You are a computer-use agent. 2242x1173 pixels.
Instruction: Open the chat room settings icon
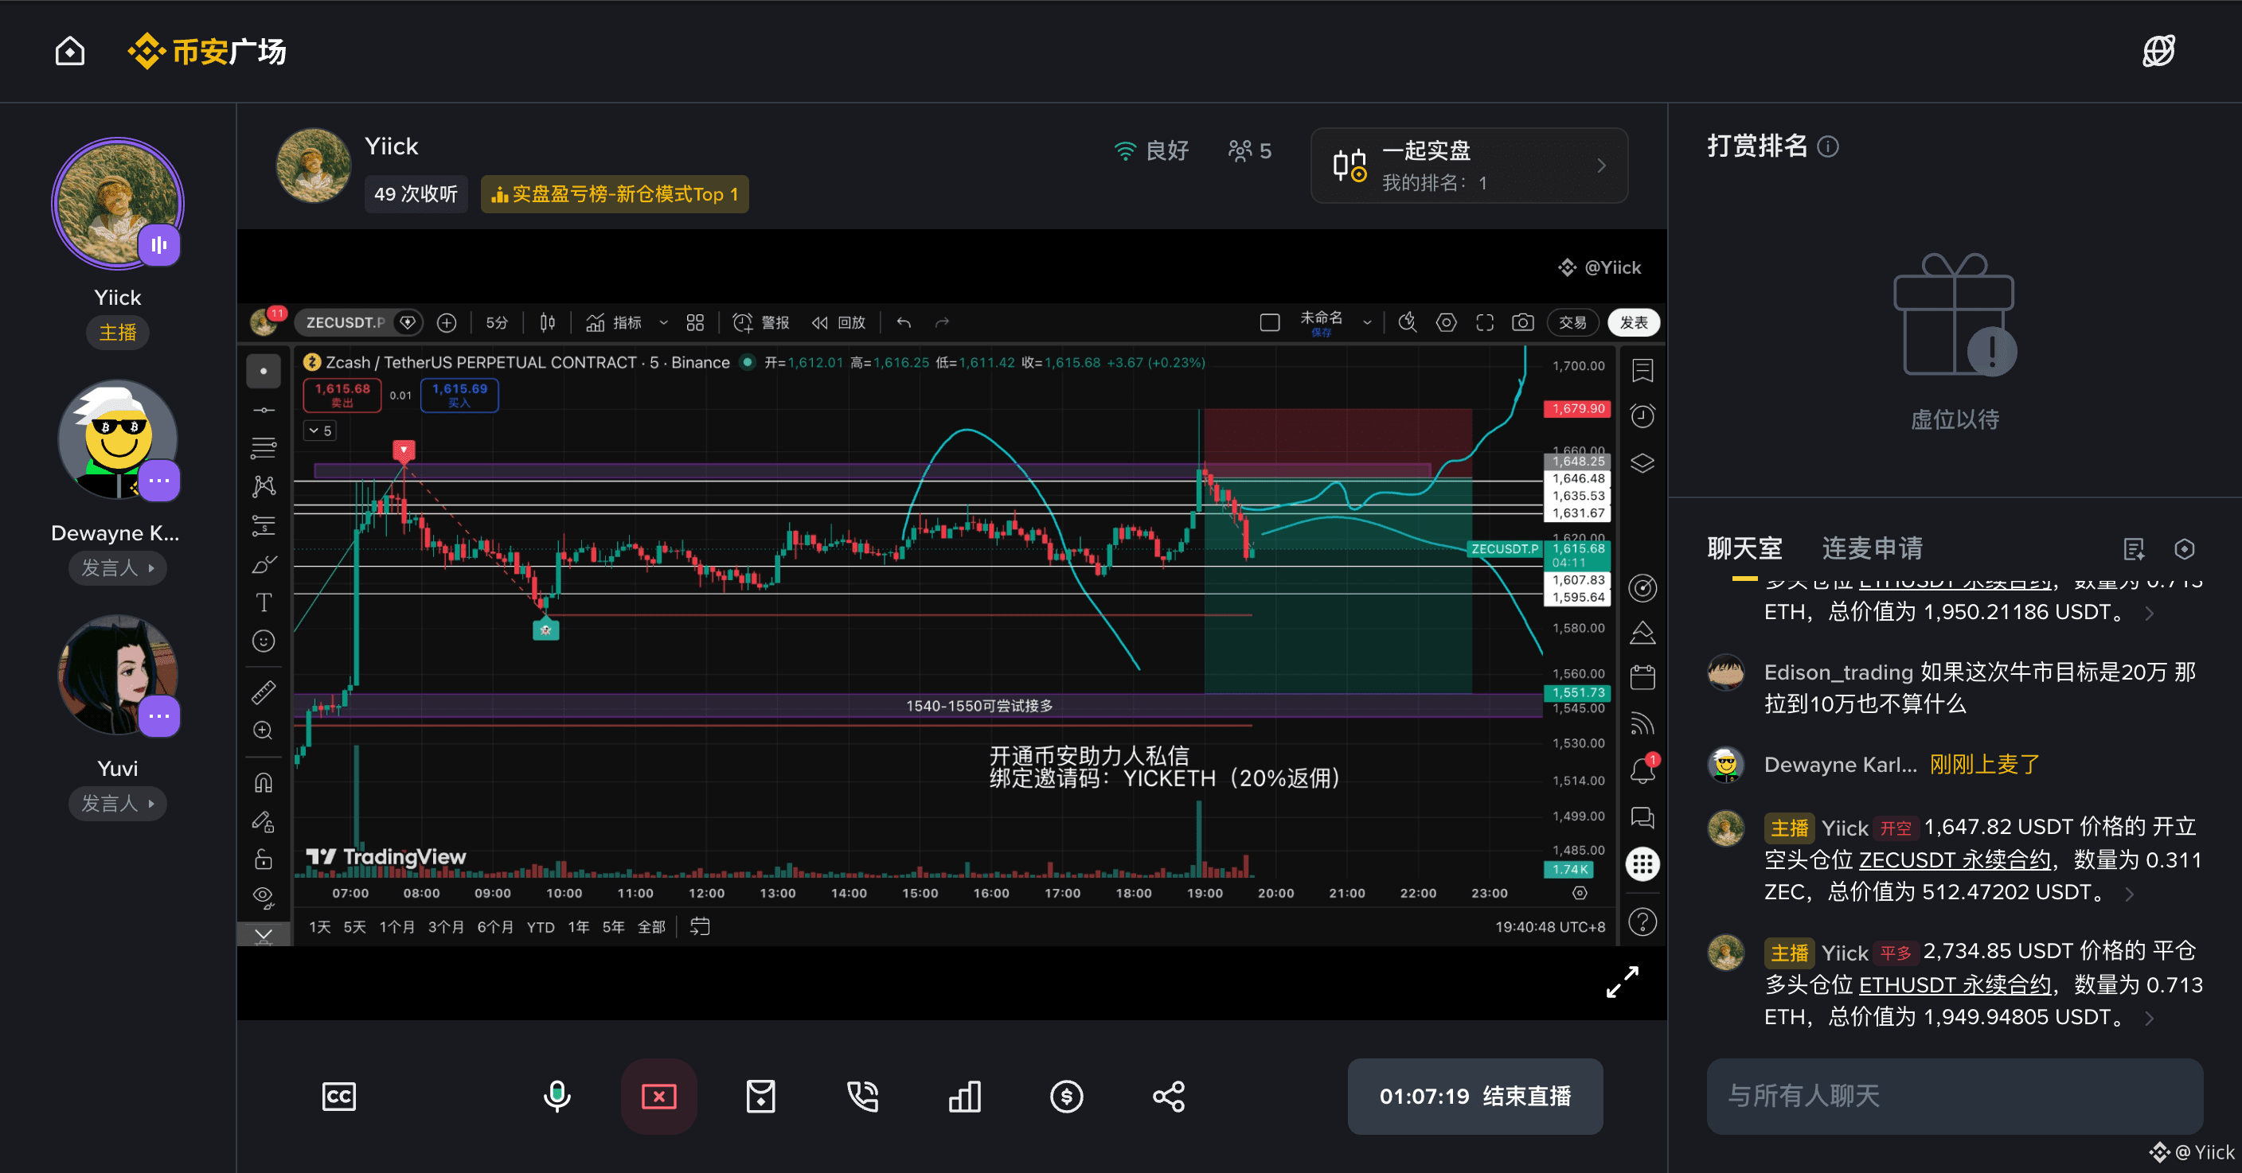click(2185, 549)
